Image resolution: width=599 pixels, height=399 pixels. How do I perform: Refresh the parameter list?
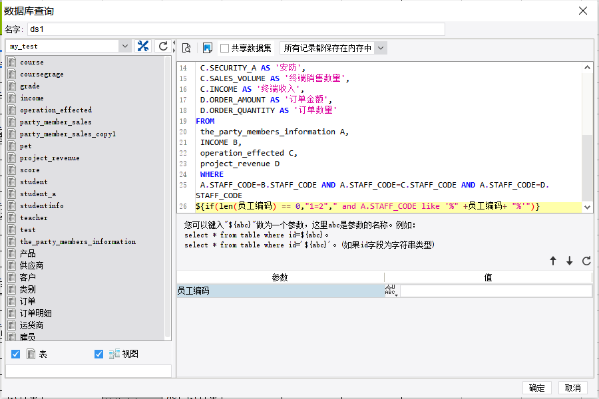point(586,261)
